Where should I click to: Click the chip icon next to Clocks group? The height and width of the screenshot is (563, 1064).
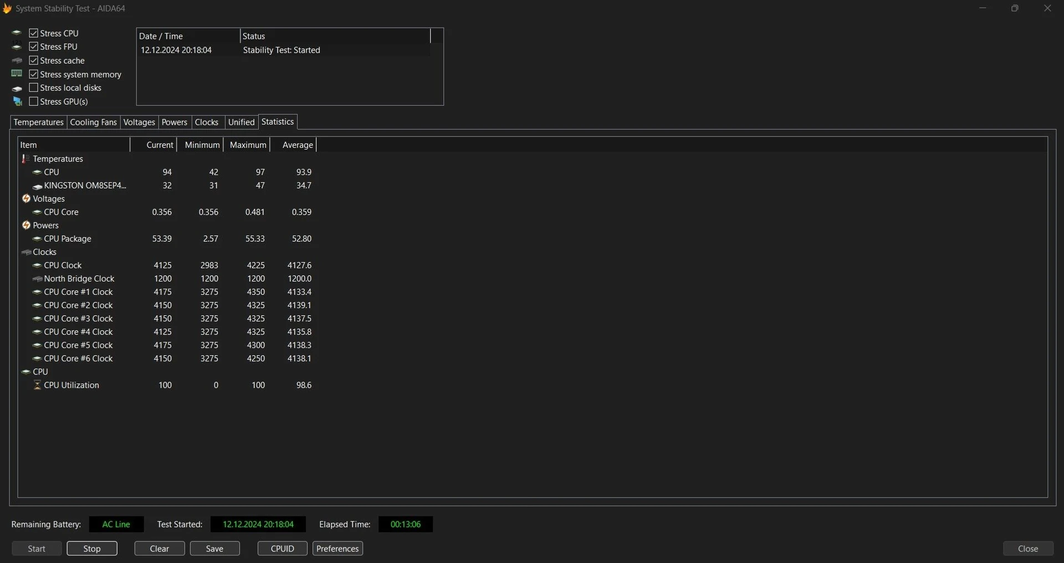[26, 252]
